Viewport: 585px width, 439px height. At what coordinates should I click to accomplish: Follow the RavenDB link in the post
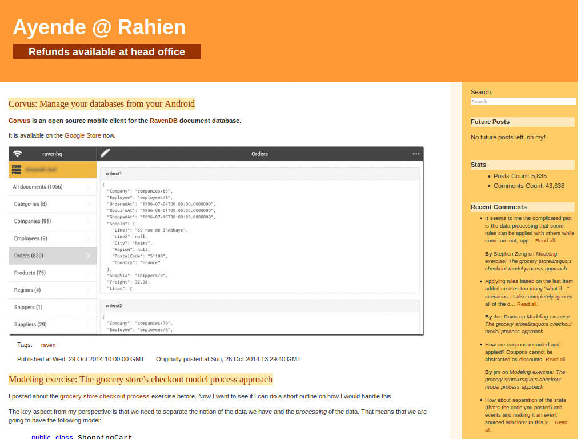(x=164, y=121)
